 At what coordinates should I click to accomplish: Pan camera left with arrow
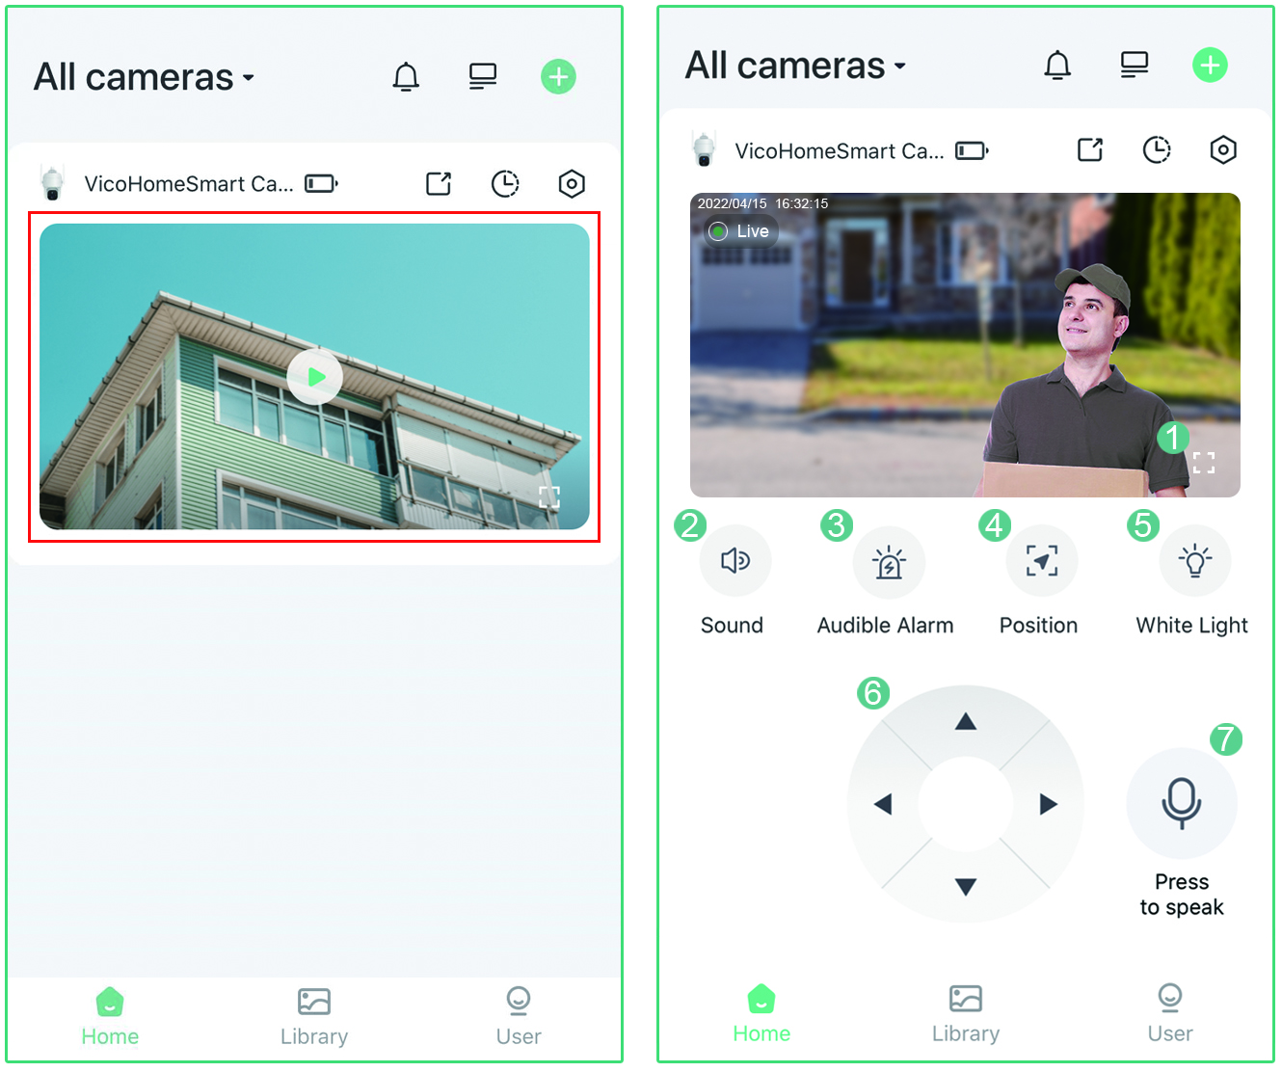pos(883,804)
